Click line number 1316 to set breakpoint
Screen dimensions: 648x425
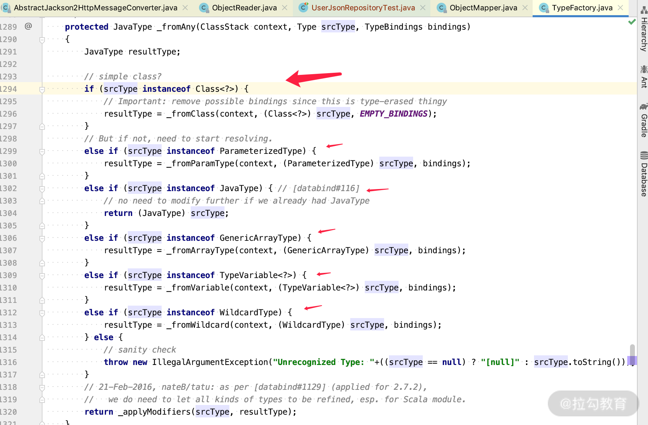pyautogui.click(x=10, y=362)
